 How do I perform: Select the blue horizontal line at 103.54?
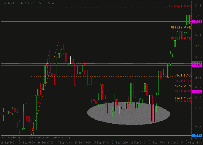(96, 136)
